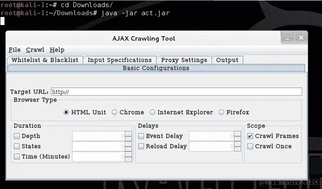322x189 pixels.
Task: Switch to Proxy Settings tab
Action: (x=184, y=60)
